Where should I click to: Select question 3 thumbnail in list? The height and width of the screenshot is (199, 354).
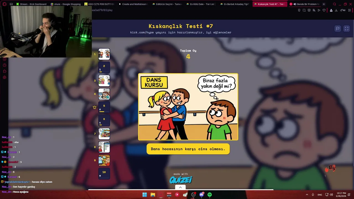104,81
